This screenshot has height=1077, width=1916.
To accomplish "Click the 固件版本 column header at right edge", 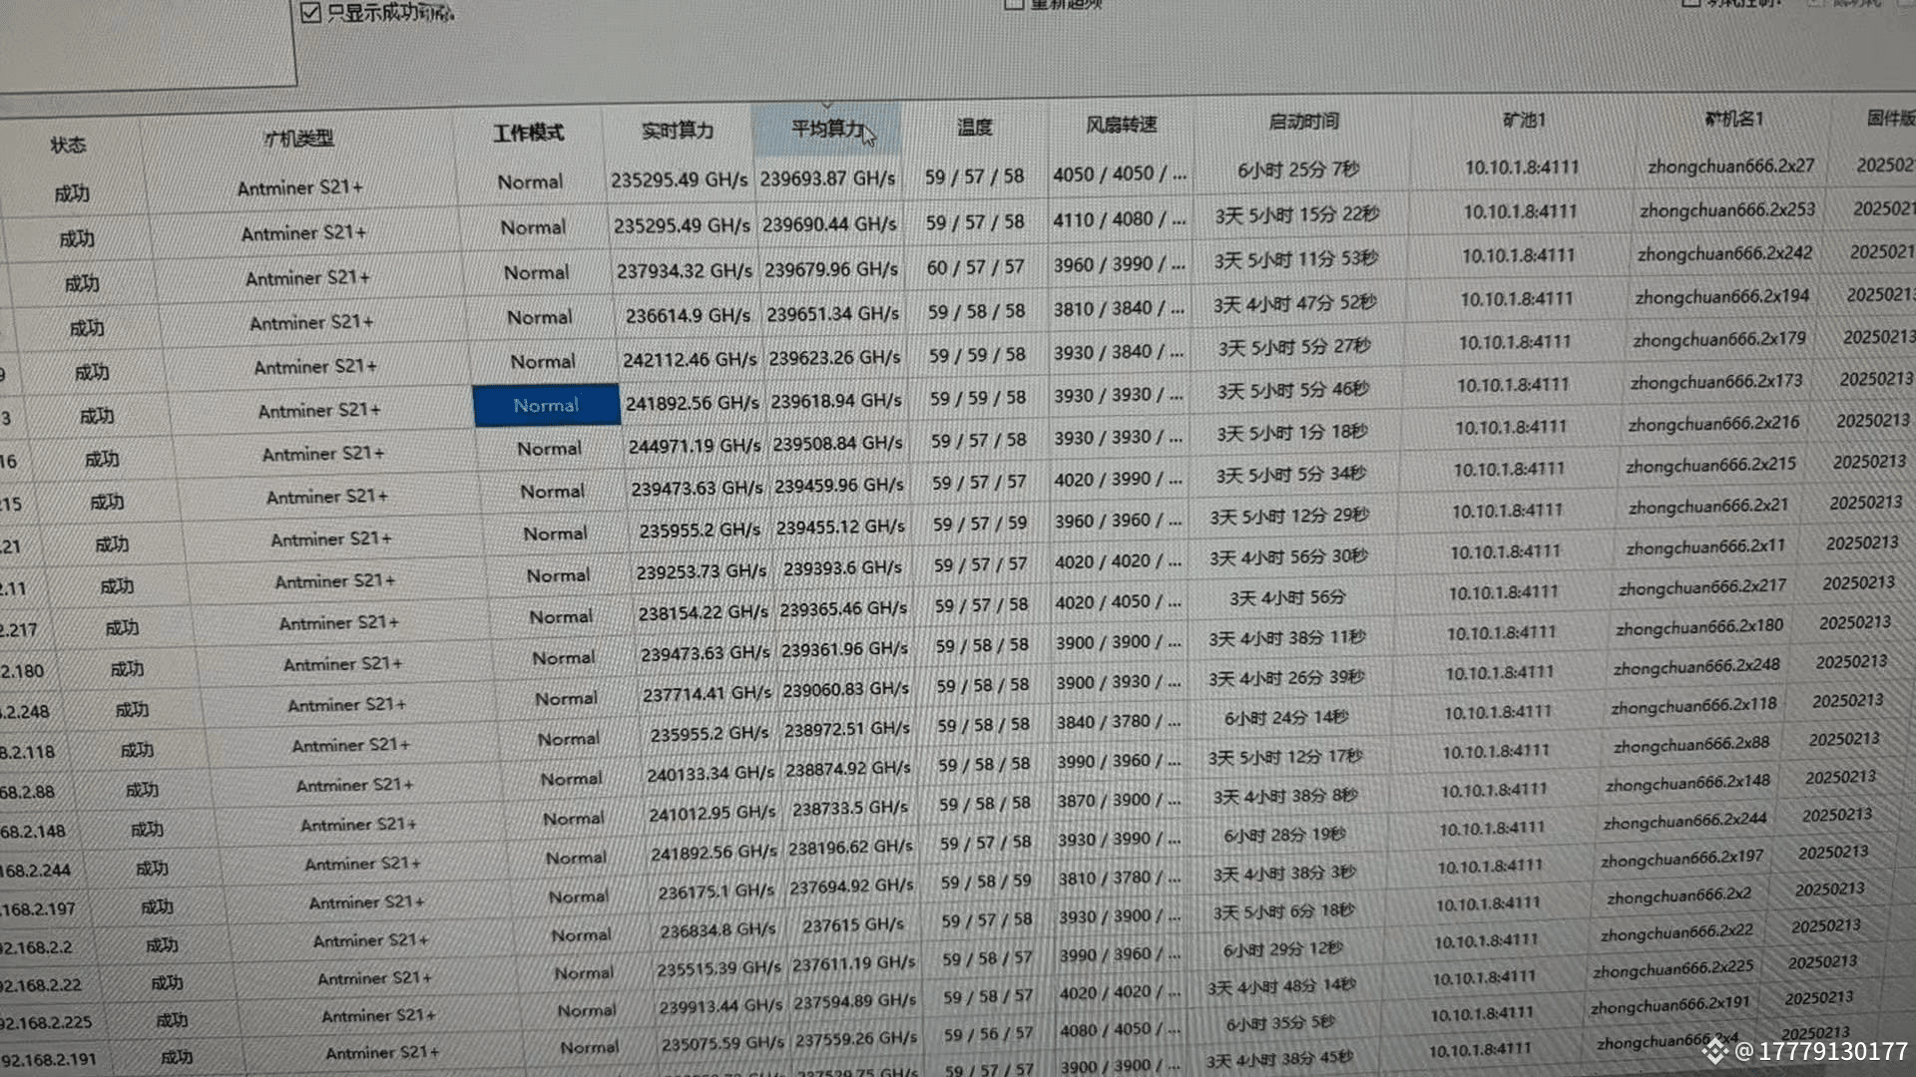I will [x=1889, y=118].
